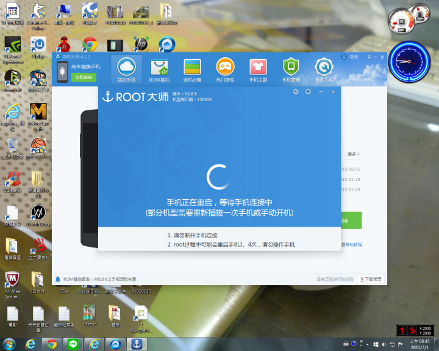Click the phone USB icon in header
This screenshot has width=439, height=351.
point(62,72)
